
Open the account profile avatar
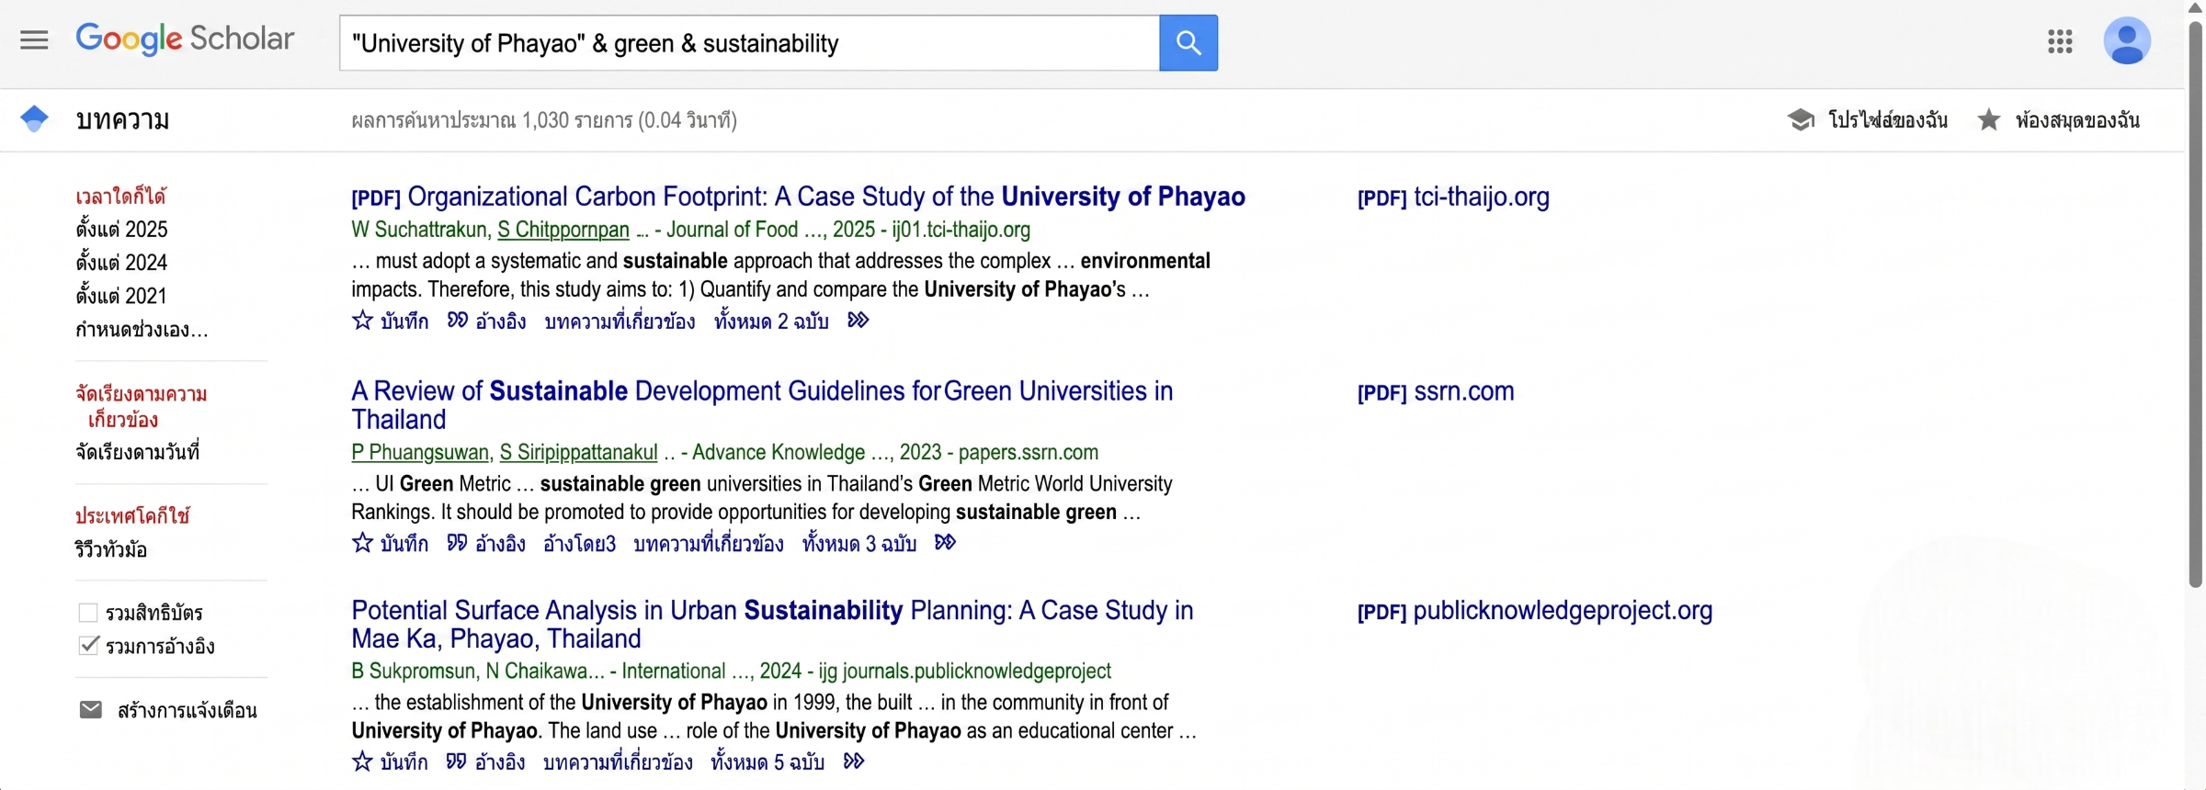click(x=2127, y=41)
